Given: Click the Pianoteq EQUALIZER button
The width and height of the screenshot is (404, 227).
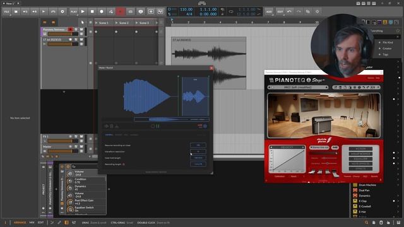Looking at the screenshot, I should pyautogui.click(x=360, y=159).
